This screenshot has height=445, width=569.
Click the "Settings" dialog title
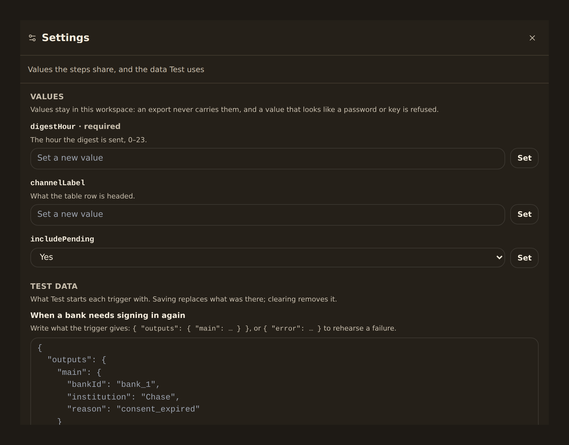[65, 38]
